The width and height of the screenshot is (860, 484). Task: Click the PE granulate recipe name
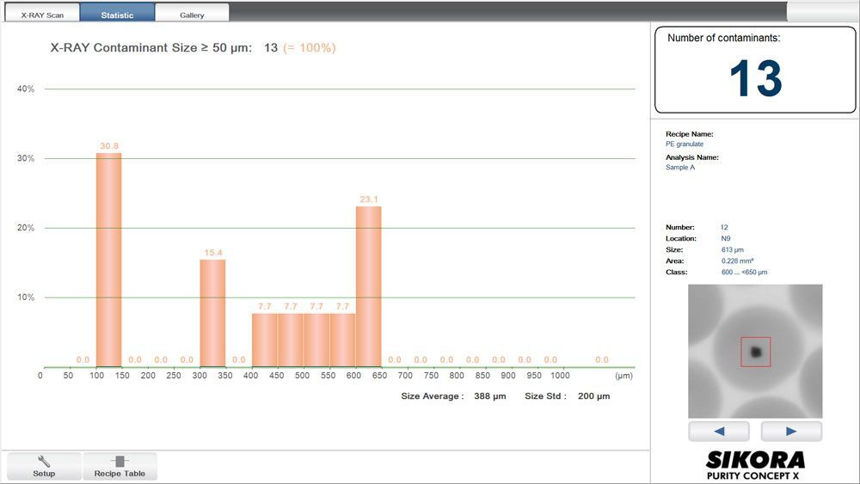tap(685, 144)
